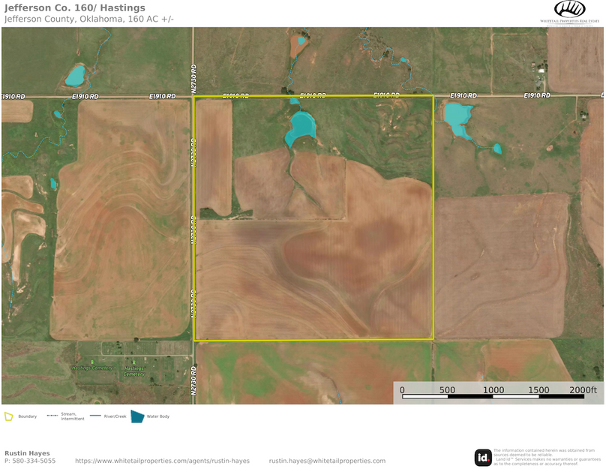Click the intermittent Stream legend symbol

(x=52, y=416)
